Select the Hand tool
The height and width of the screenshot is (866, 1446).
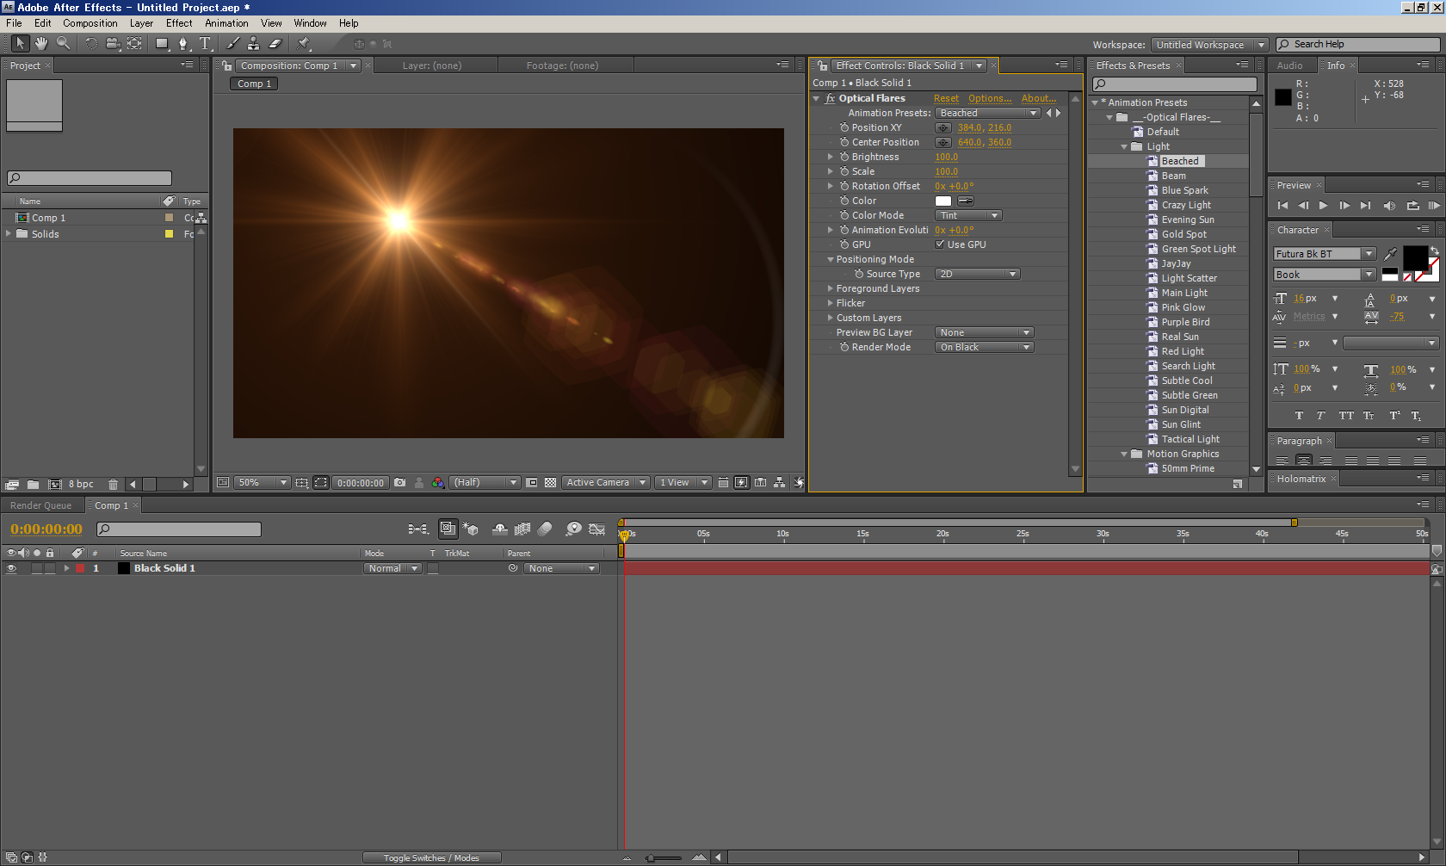pos(41,43)
